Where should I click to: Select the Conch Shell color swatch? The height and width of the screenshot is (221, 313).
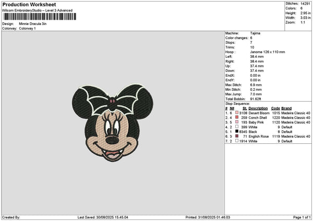pos(237,117)
